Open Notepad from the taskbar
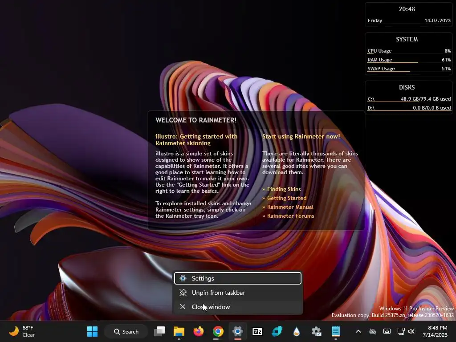The image size is (456, 342). click(x=336, y=331)
